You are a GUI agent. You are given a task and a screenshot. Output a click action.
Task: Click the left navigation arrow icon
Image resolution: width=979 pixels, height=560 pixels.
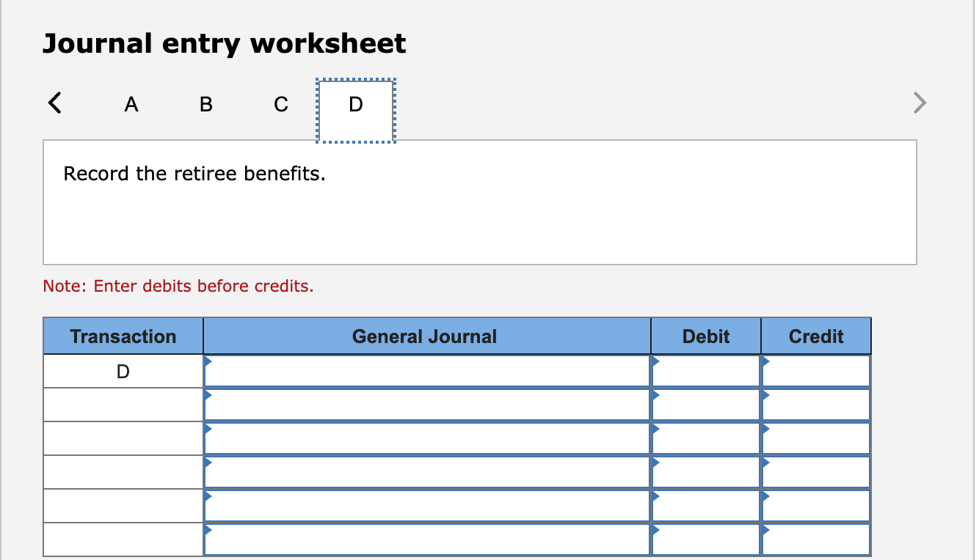coord(54,103)
